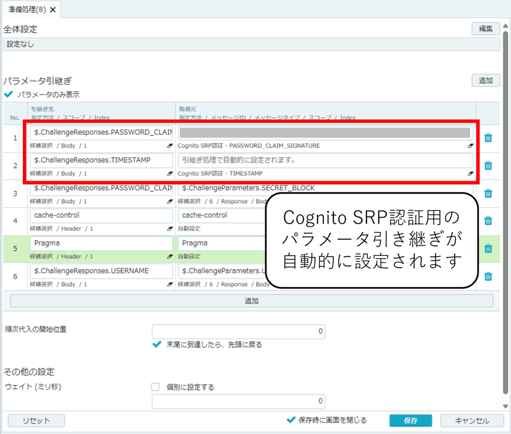Delete Pragma row 5 with trash icon
This screenshot has width=511, height=434.
click(x=488, y=248)
